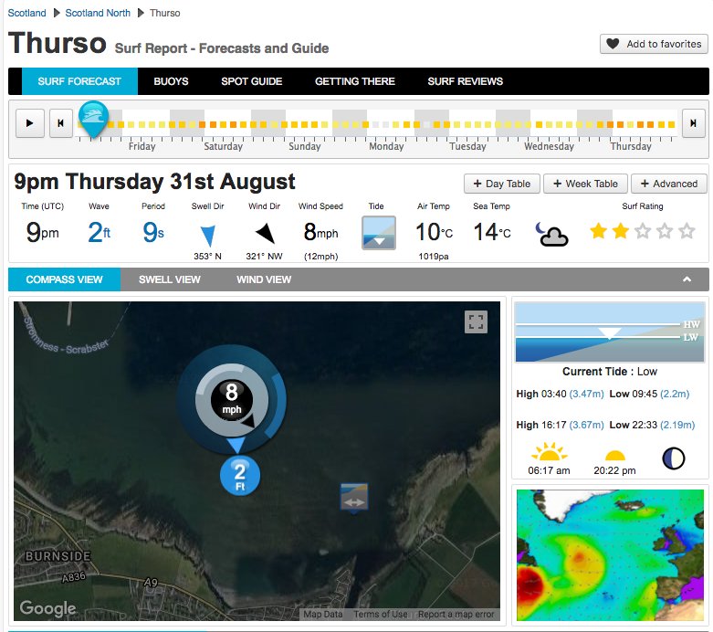Collapse the compass view panel
713x632 pixels.
pyautogui.click(x=687, y=279)
